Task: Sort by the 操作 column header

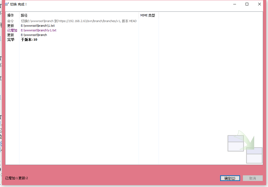Action: point(12,15)
